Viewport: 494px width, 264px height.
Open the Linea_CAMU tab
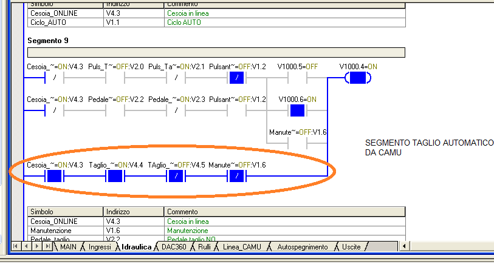[x=242, y=246]
